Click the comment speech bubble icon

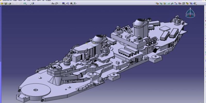coord(57,4)
